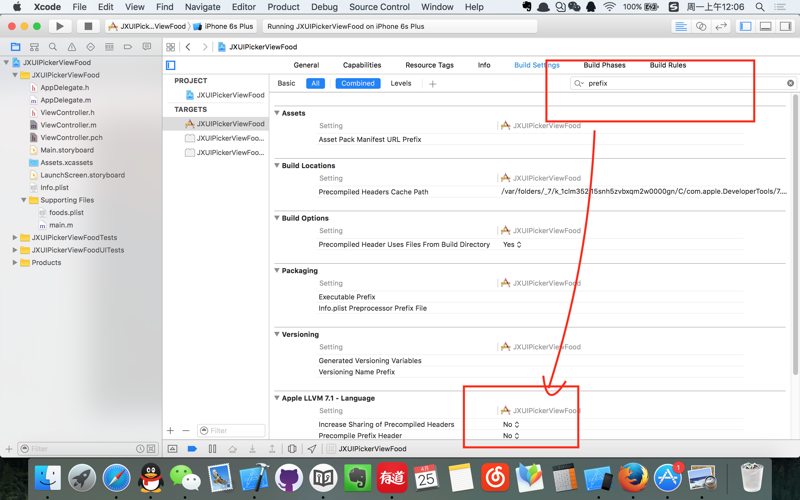Show the Assistant editor

coord(701,26)
